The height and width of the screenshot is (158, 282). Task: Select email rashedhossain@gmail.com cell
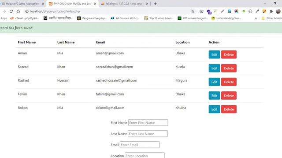pos(116,80)
